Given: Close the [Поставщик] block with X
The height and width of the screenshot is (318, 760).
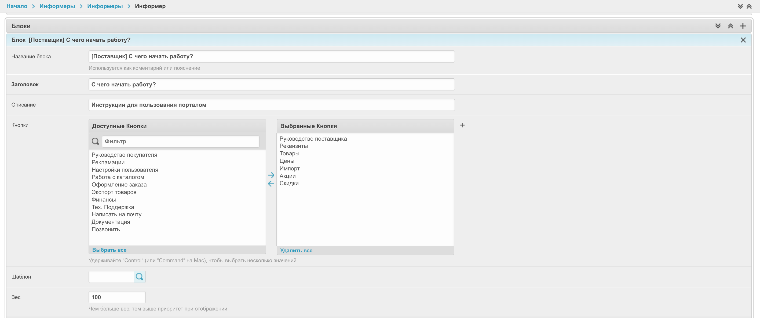Looking at the screenshot, I should 743,40.
